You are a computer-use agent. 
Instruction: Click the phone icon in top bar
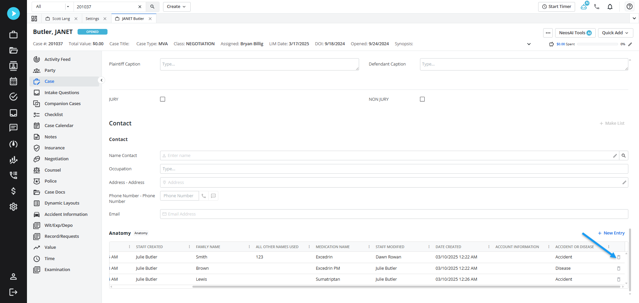click(597, 7)
